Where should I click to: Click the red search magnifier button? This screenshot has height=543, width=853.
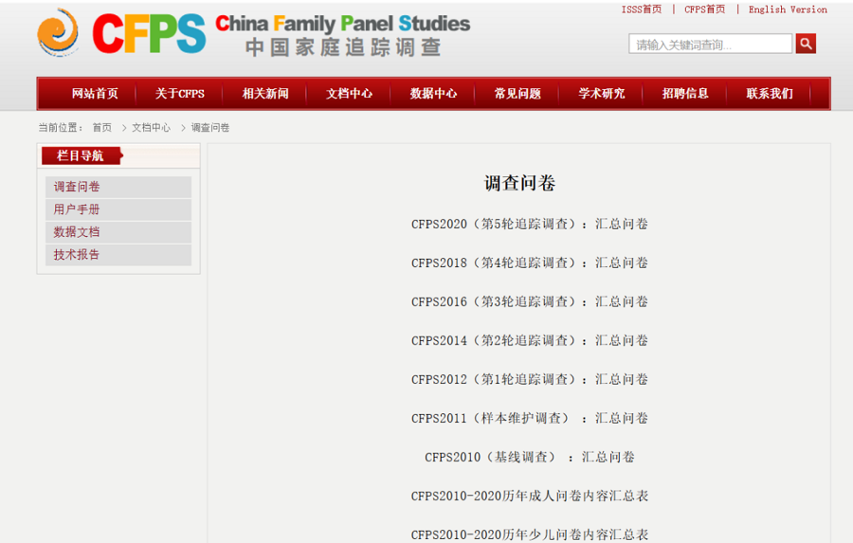point(806,44)
